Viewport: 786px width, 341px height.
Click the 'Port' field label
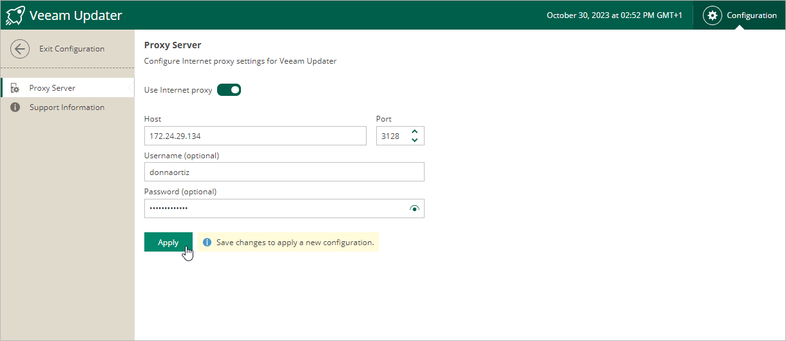384,119
